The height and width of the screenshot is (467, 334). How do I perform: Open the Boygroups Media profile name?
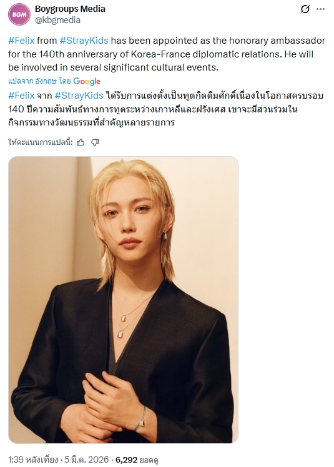(x=70, y=9)
